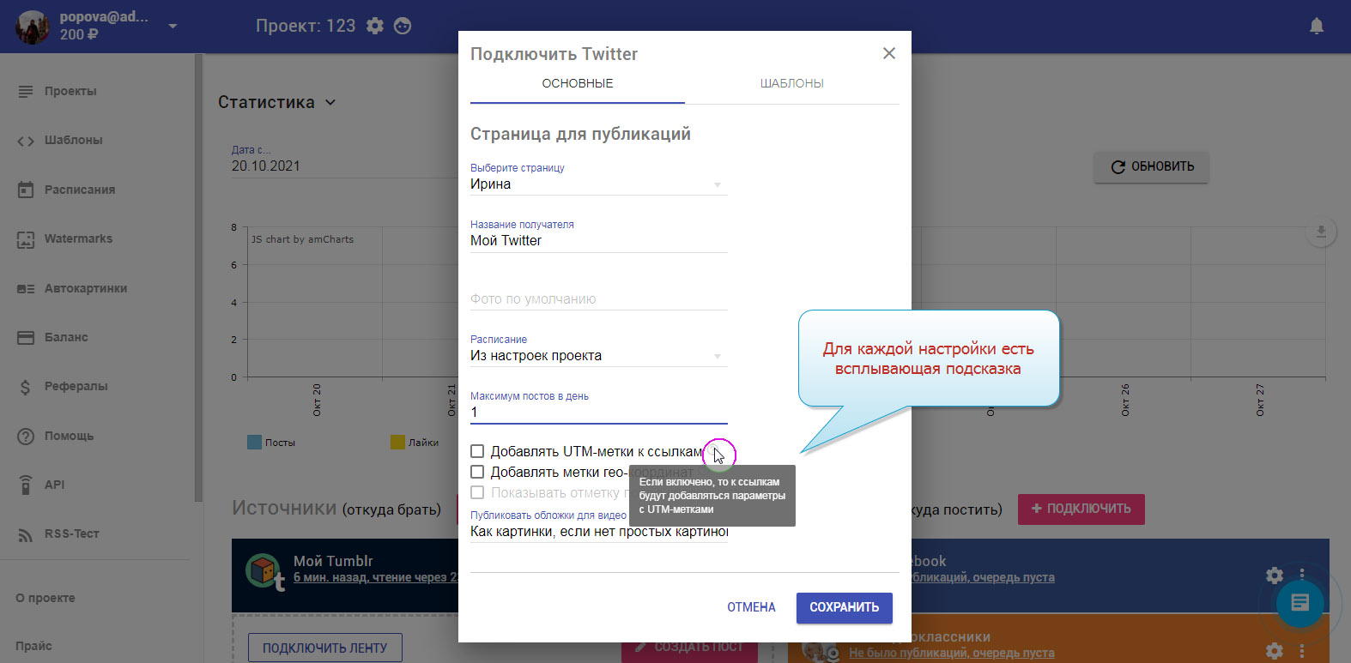Open the chat widget icon
The height and width of the screenshot is (663, 1351).
point(1300,602)
